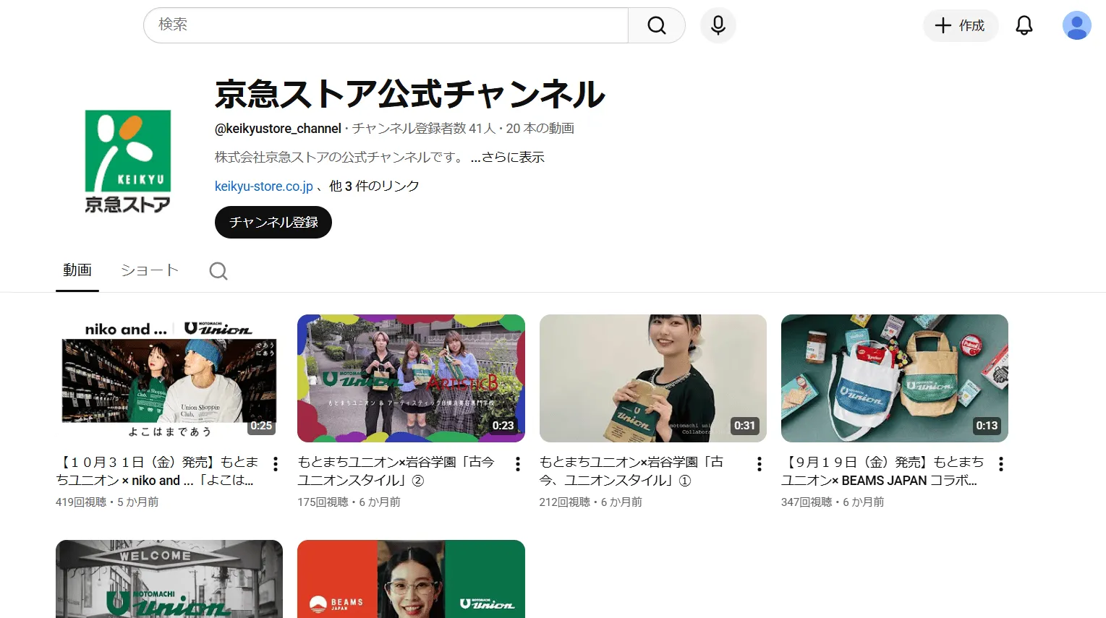Show 他 3 件のリンク
The width and height of the screenshot is (1106, 618).
374,186
